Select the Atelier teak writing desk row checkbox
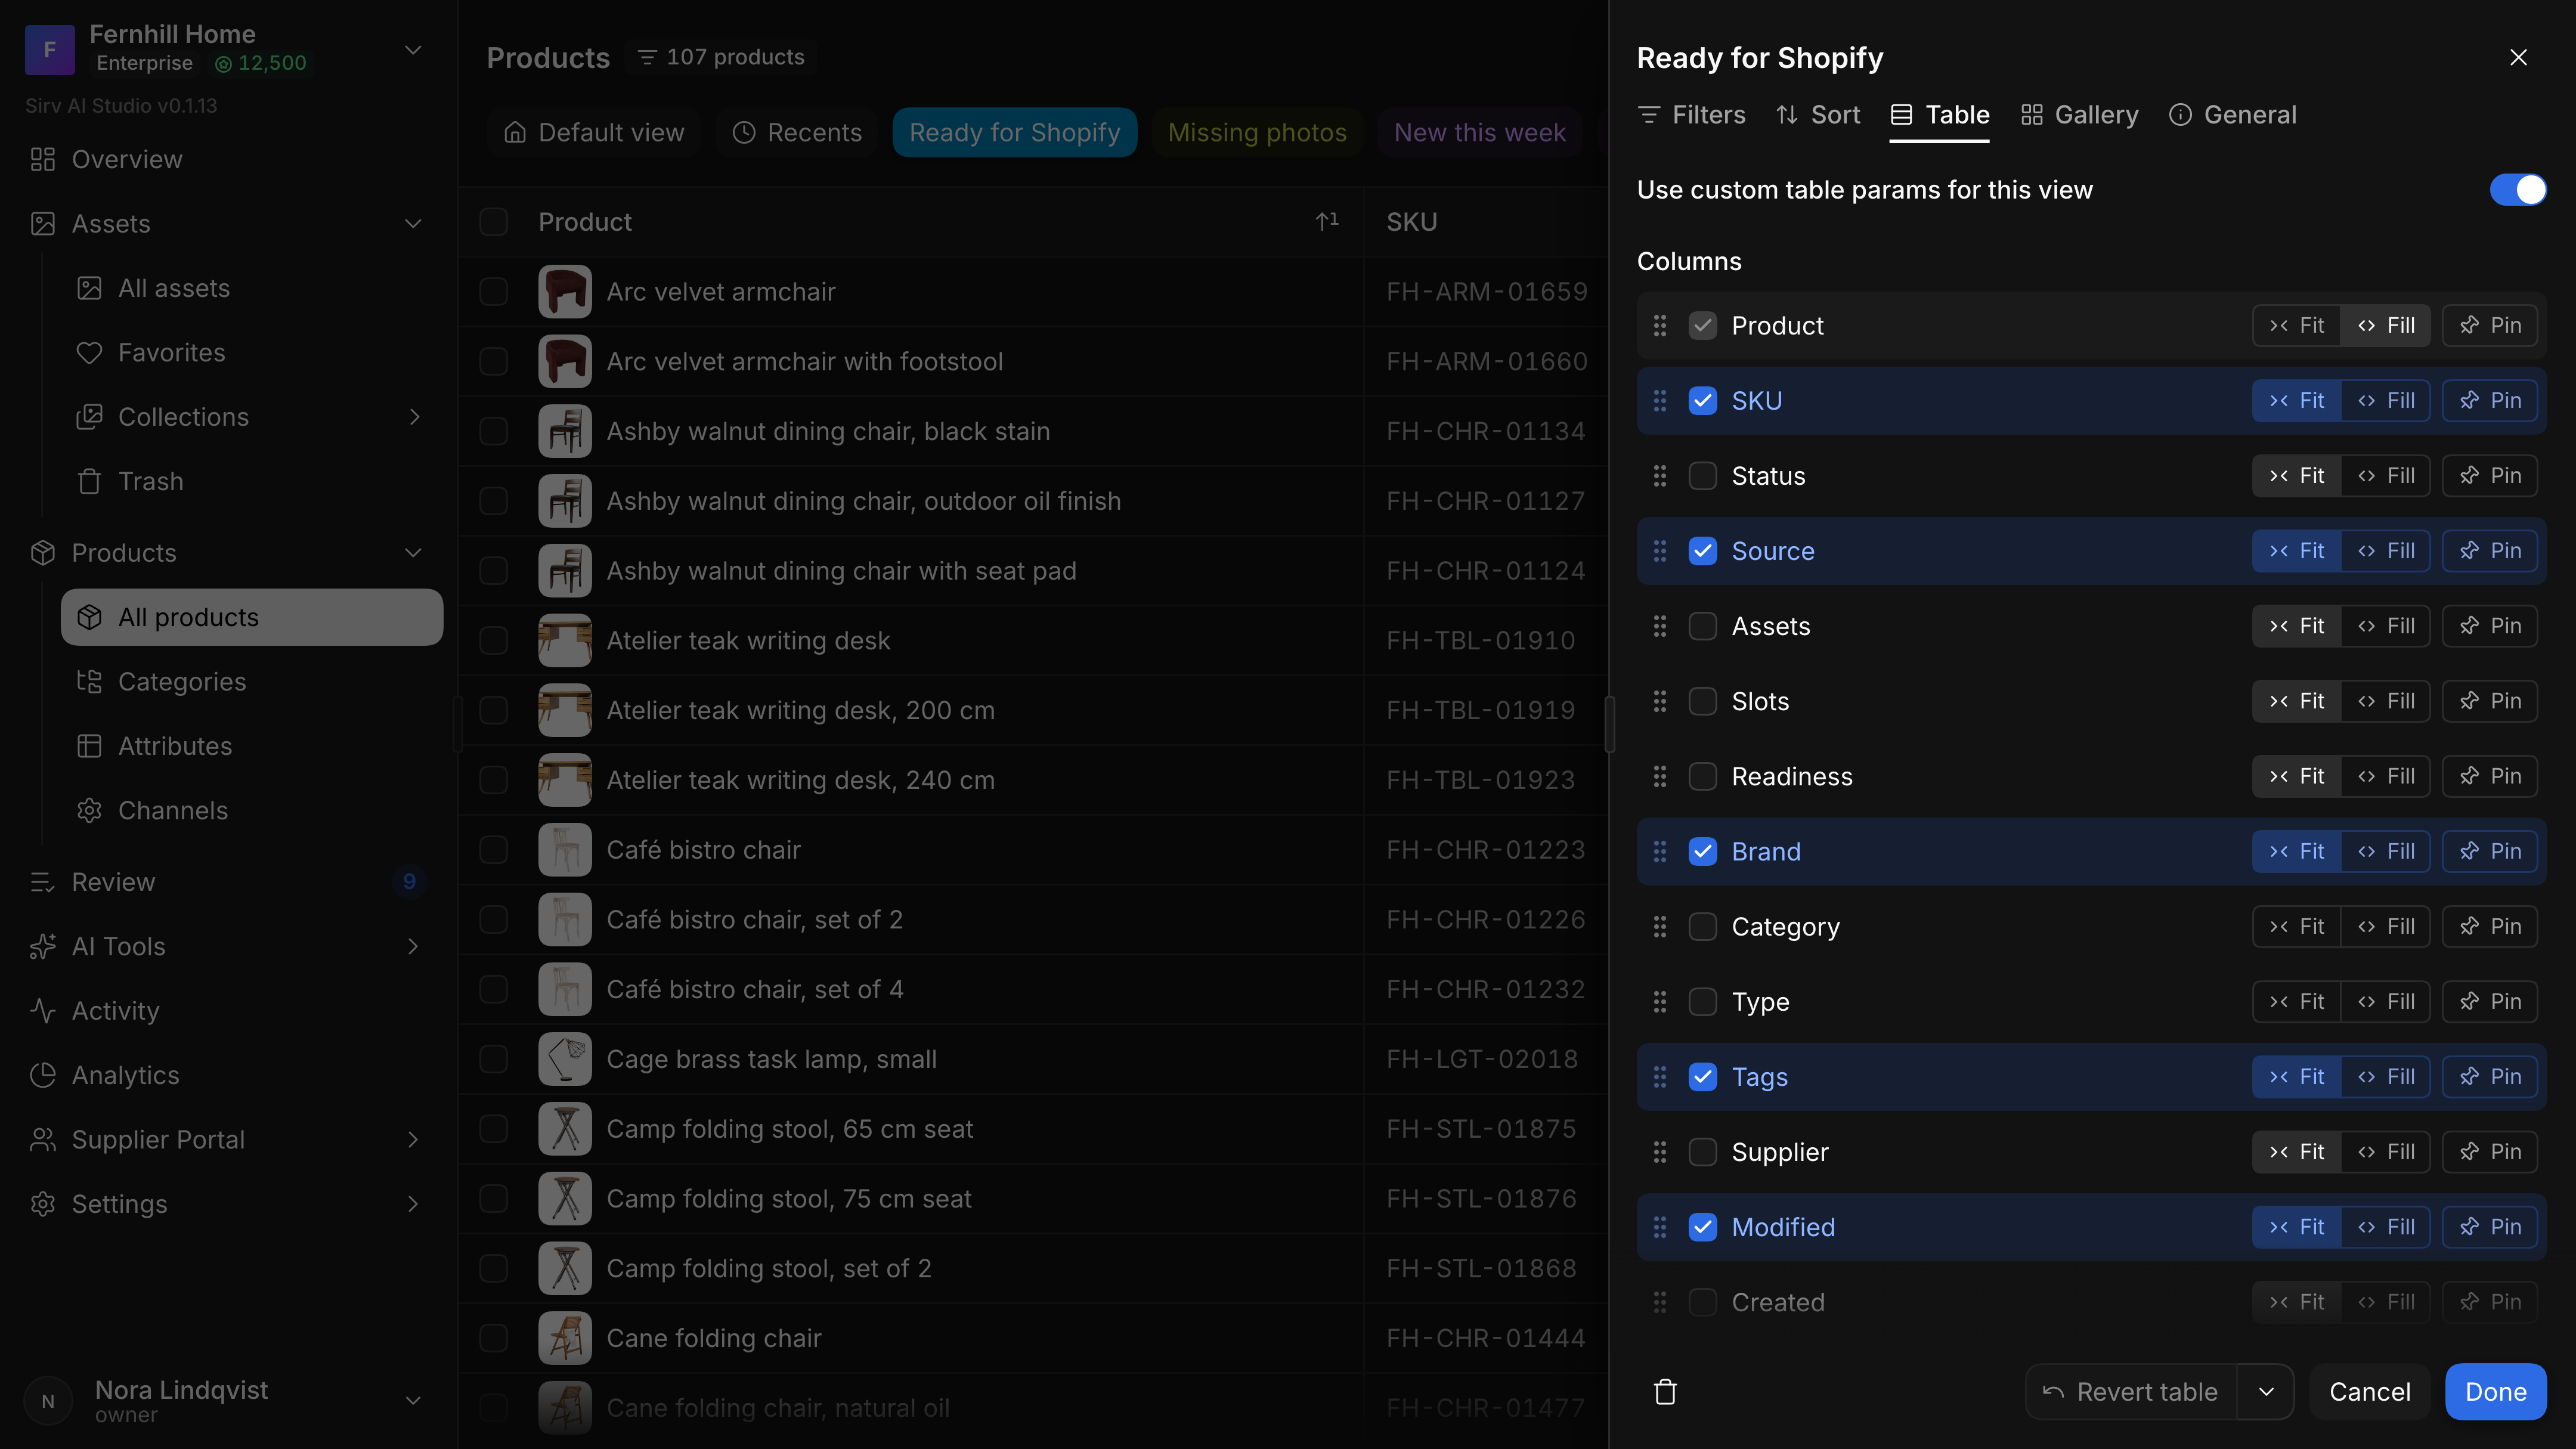This screenshot has height=1449, width=2576. (493, 640)
